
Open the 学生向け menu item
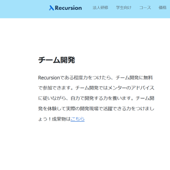[x=124, y=8]
